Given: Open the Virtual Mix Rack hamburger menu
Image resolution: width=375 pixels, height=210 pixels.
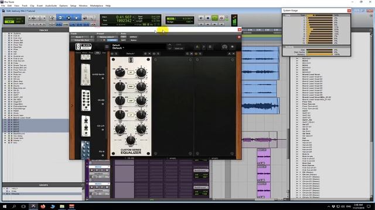Looking at the screenshot, I should point(107,47).
